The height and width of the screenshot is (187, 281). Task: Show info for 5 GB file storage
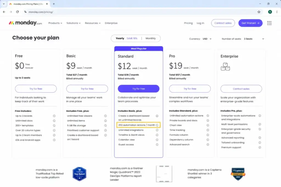[105, 125]
